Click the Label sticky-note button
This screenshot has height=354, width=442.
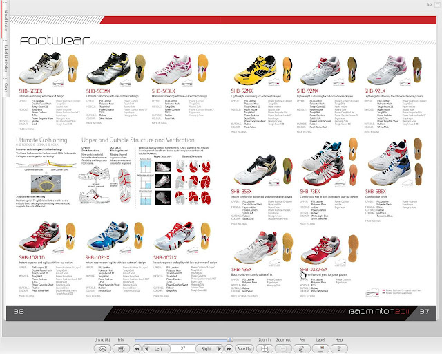pyautogui.click(x=320, y=348)
